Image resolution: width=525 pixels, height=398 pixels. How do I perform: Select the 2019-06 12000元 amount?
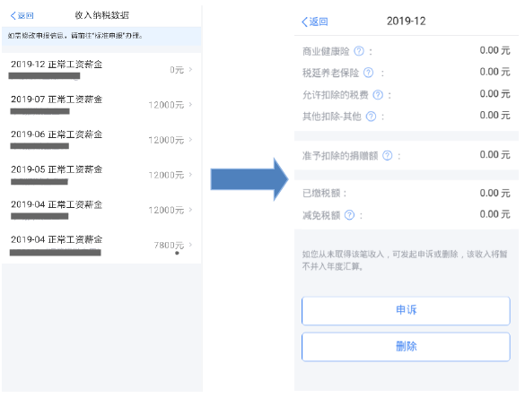pyautogui.click(x=166, y=140)
